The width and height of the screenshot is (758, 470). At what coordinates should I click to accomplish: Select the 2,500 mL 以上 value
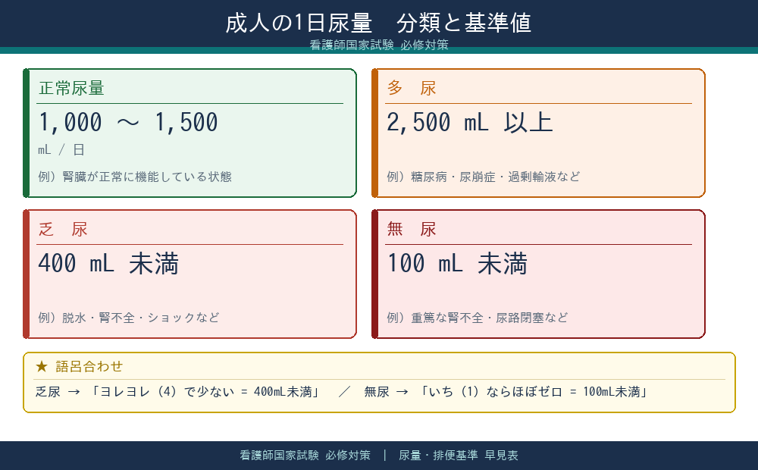(470, 123)
